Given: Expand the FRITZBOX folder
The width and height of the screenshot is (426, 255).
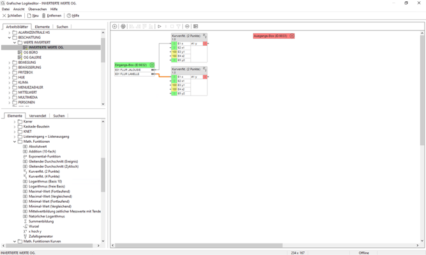Looking at the screenshot, I should (9, 73).
